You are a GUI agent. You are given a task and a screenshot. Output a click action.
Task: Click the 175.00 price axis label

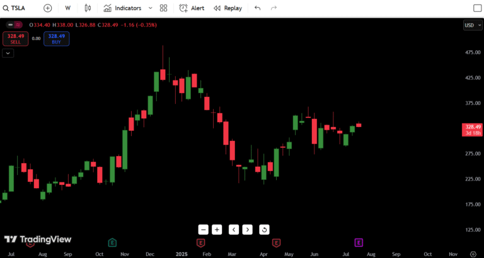coord(473,205)
